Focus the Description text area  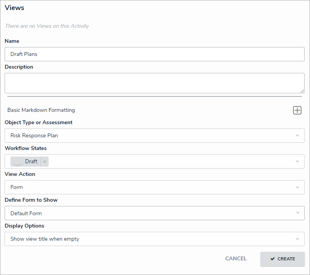(154, 83)
